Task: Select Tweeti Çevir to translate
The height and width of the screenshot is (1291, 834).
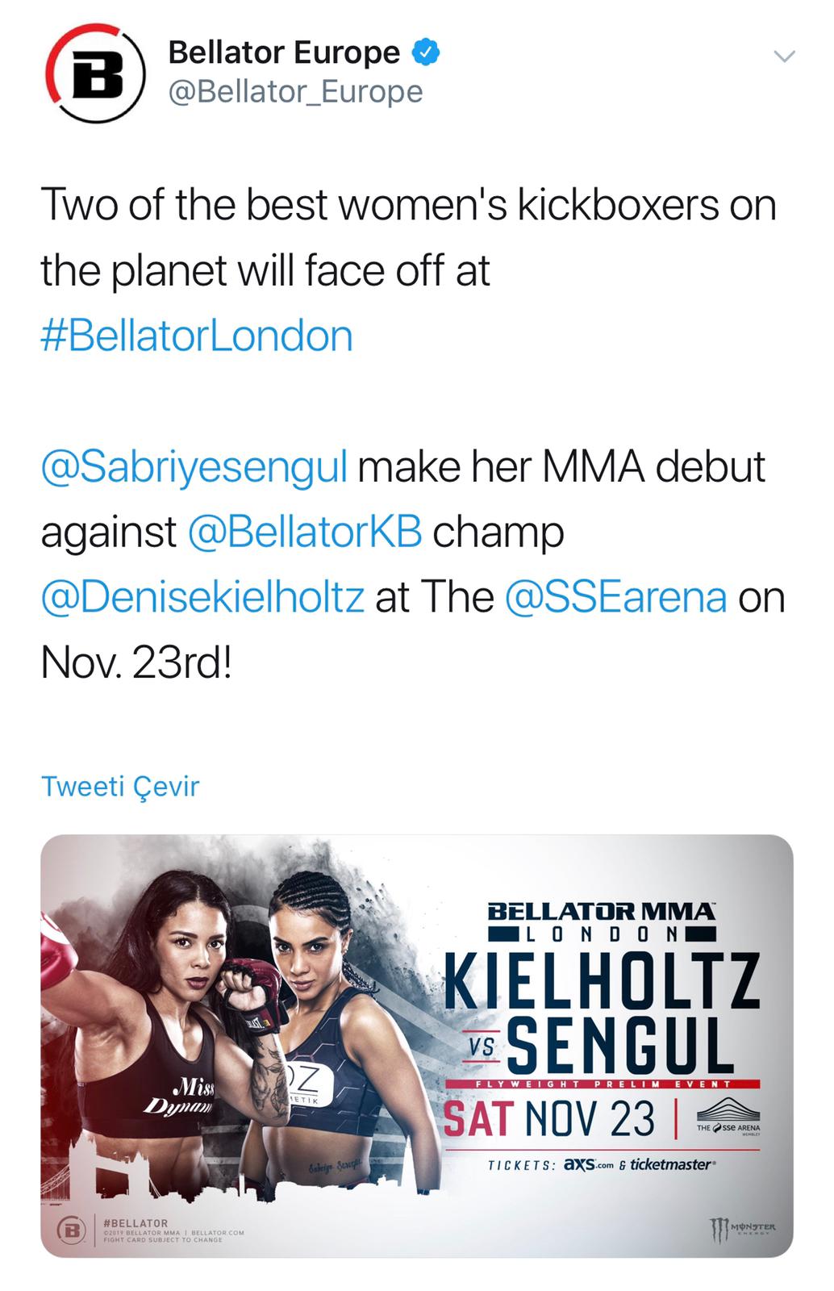Action: click(123, 784)
